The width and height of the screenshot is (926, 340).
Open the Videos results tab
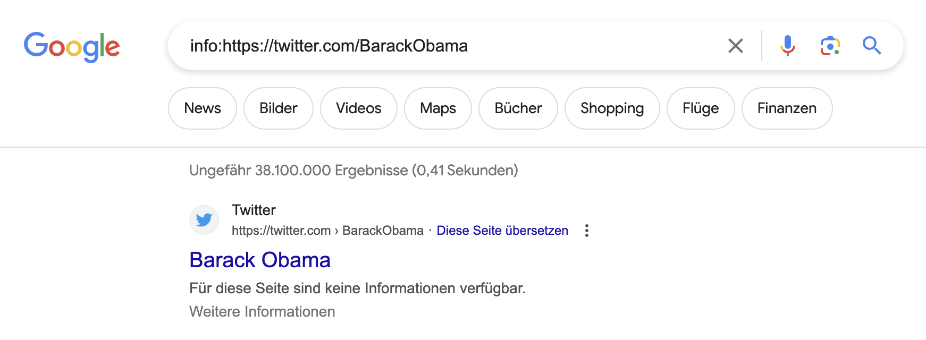pos(359,108)
